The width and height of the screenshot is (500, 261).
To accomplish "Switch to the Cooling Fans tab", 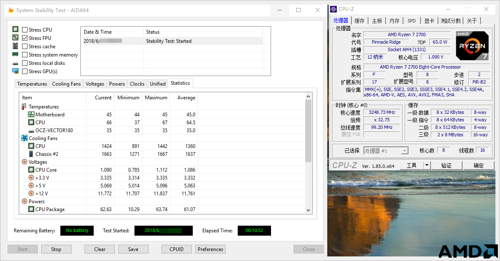I will (66, 84).
